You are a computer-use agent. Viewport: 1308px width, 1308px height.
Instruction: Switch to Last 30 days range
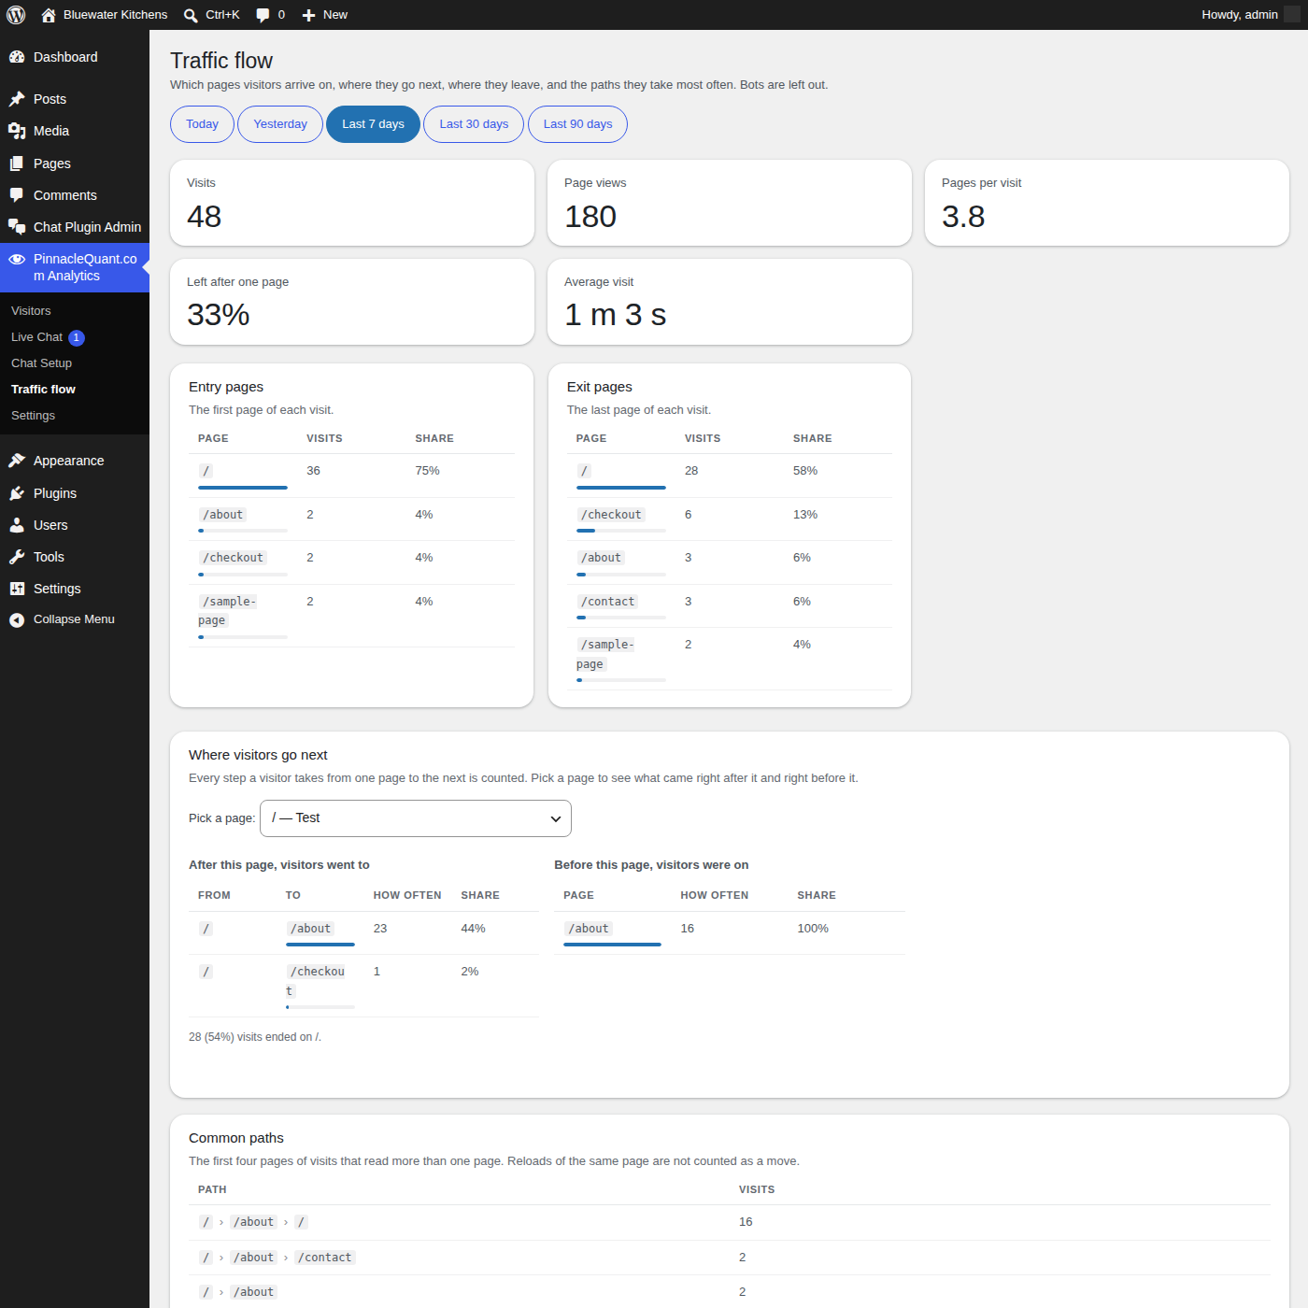pyautogui.click(x=474, y=124)
